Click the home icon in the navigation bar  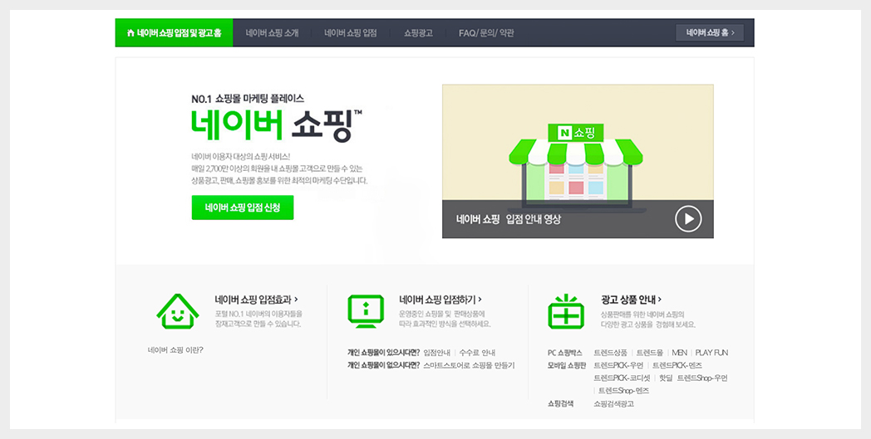pyautogui.click(x=130, y=33)
